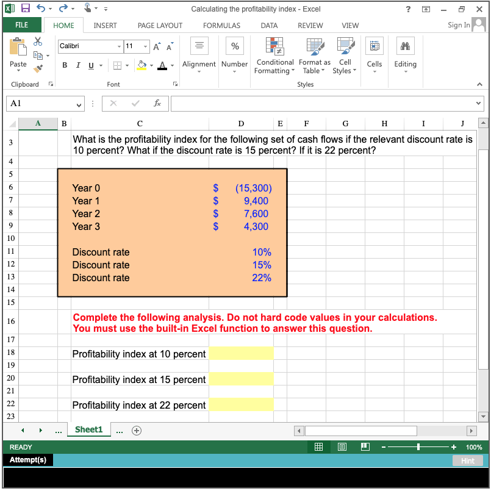
Task: Select the yellow cell for 10 percent index
Action: (x=241, y=353)
